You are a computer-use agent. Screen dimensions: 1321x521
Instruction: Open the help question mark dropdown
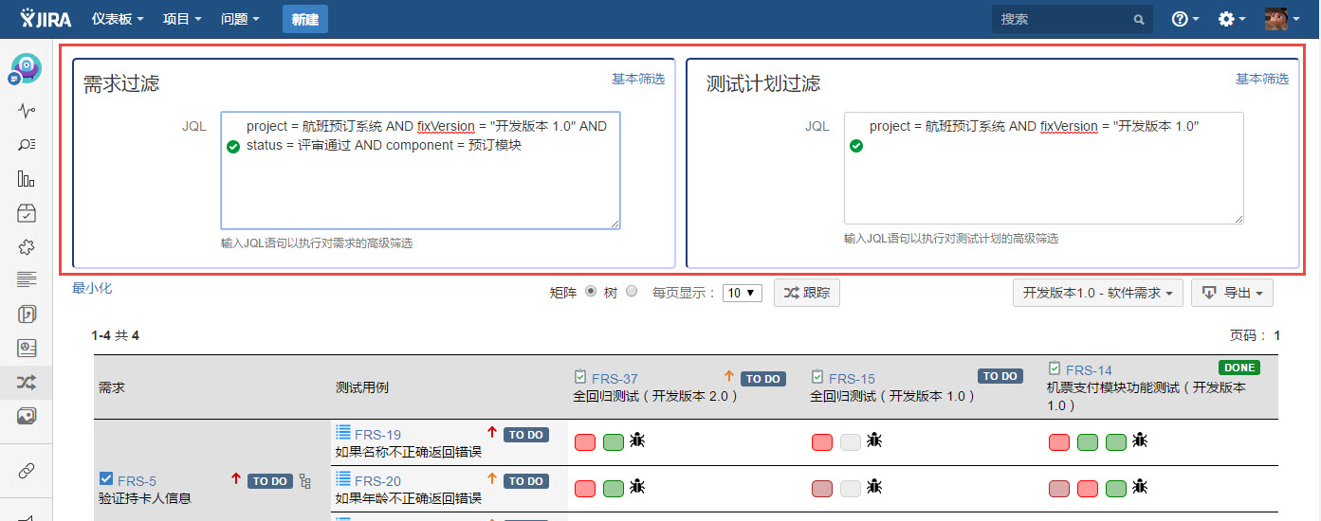tap(1185, 19)
